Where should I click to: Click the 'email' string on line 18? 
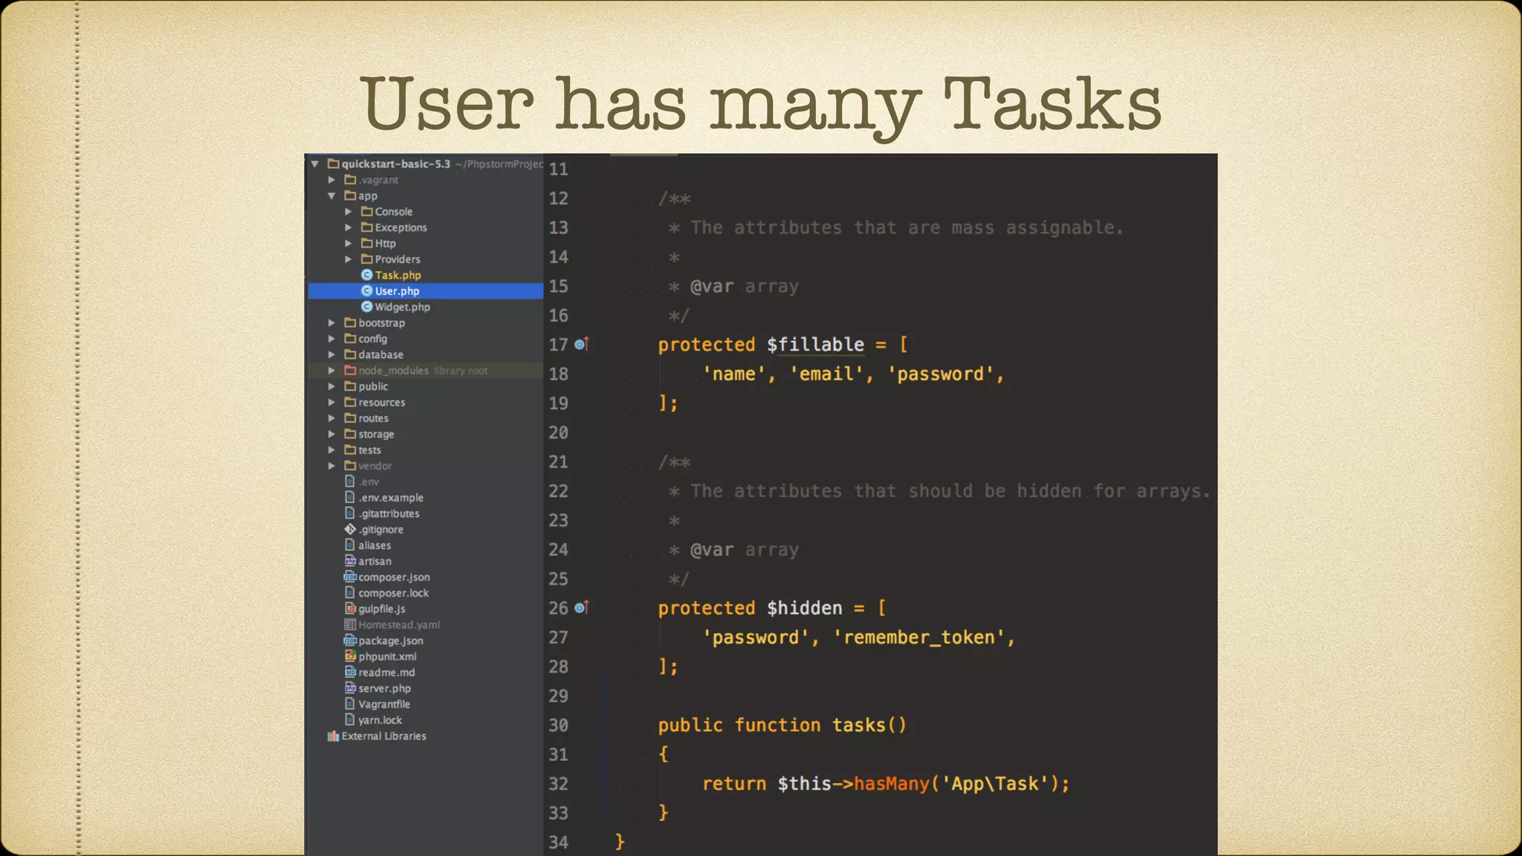tap(826, 374)
